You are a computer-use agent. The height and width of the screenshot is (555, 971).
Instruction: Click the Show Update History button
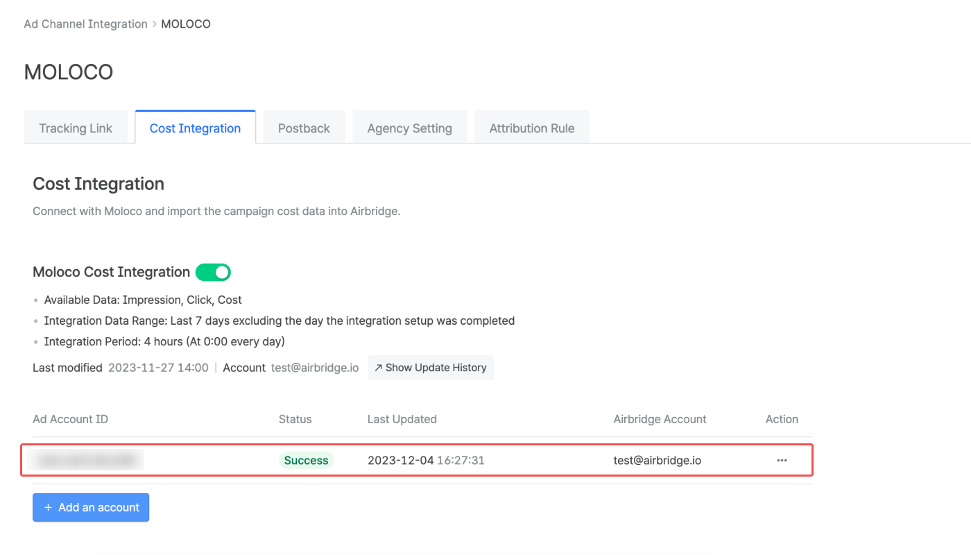click(x=431, y=368)
